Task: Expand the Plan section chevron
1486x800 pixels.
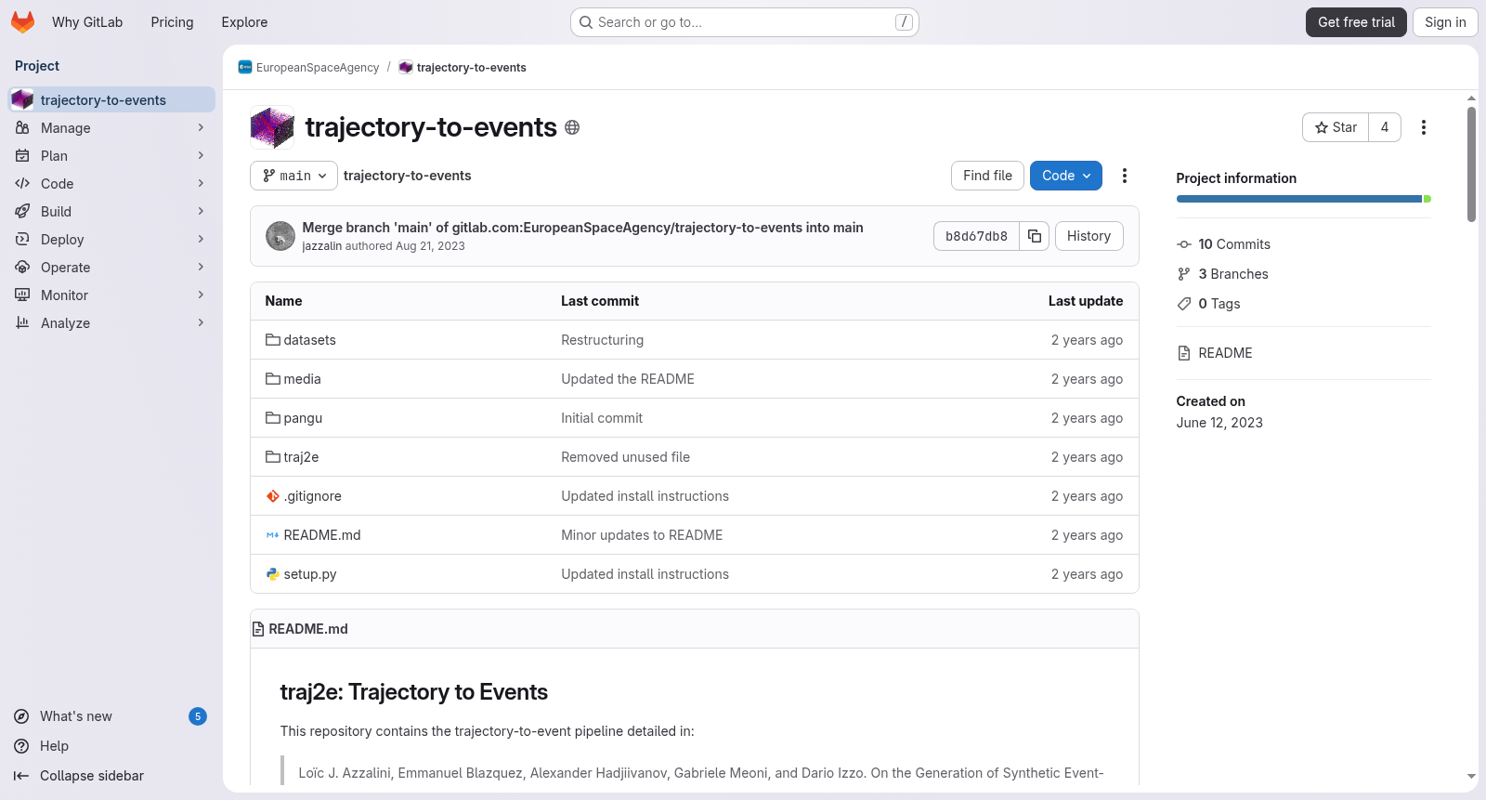Action: click(201, 156)
